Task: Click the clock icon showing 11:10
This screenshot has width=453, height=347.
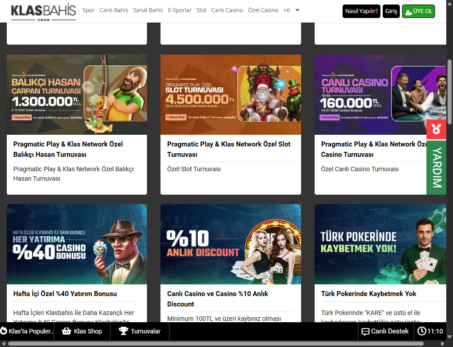Action: pos(421,331)
